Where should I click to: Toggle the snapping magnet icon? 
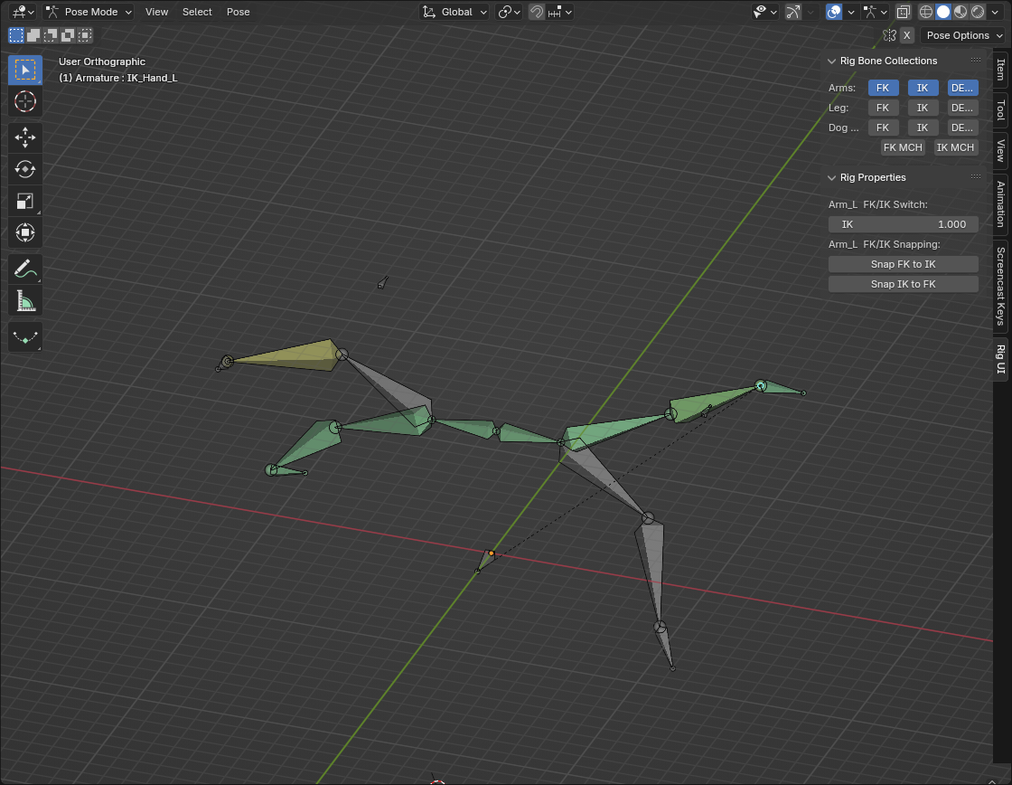pyautogui.click(x=537, y=12)
